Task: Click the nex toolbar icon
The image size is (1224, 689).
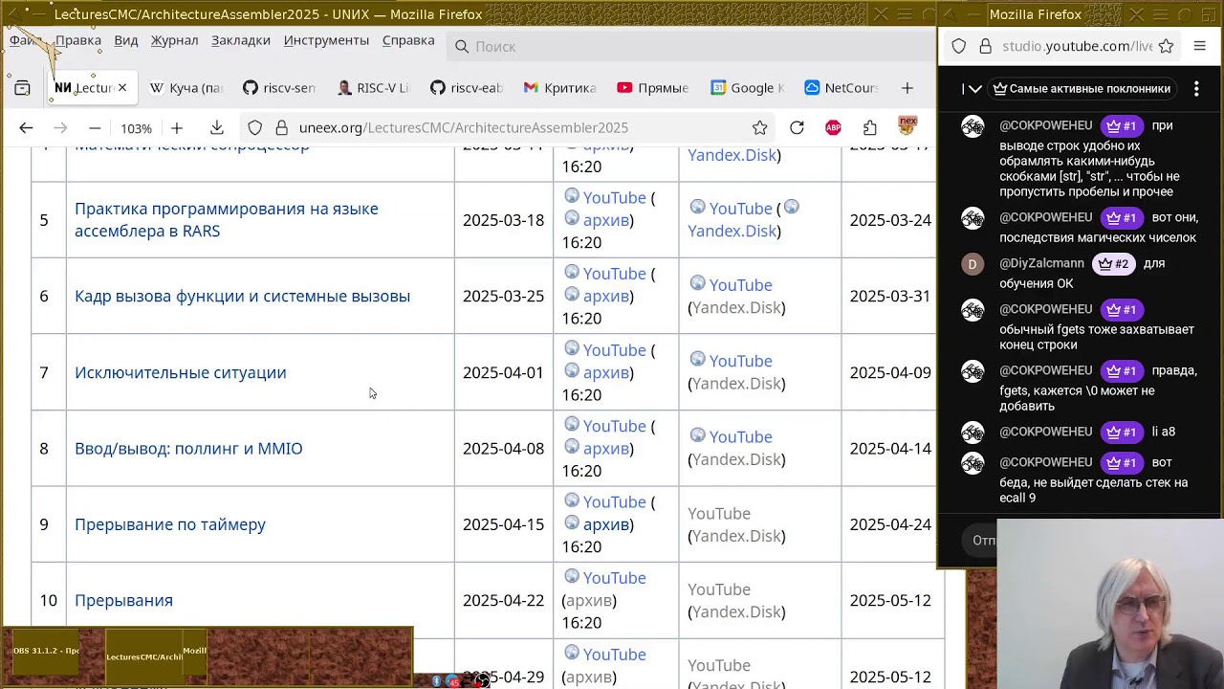Action: pyautogui.click(x=907, y=126)
